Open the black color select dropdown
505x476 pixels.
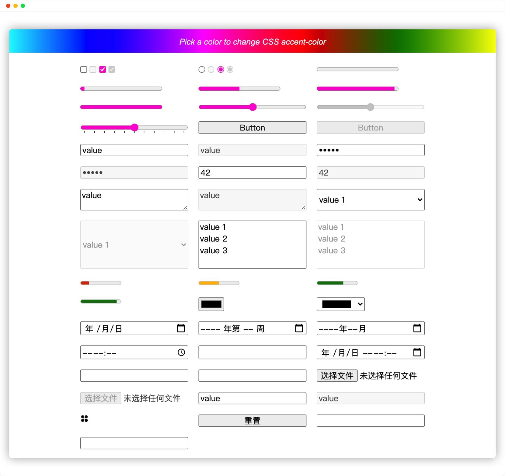click(341, 304)
